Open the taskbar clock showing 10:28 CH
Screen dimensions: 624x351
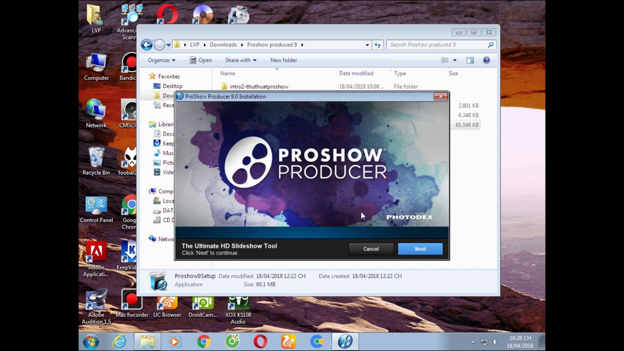click(520, 342)
